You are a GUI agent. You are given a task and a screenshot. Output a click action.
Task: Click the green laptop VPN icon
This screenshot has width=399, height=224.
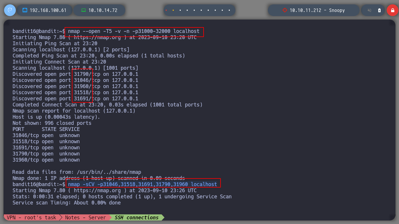coord(84,10)
